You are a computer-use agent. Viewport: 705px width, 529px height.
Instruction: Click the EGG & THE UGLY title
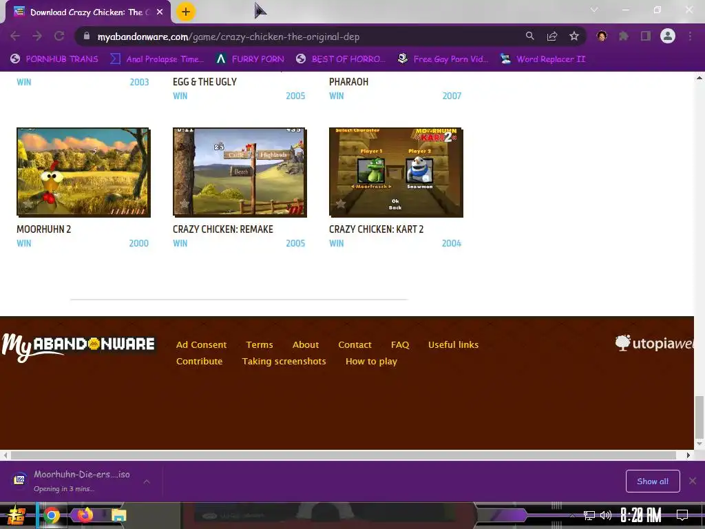tap(204, 81)
